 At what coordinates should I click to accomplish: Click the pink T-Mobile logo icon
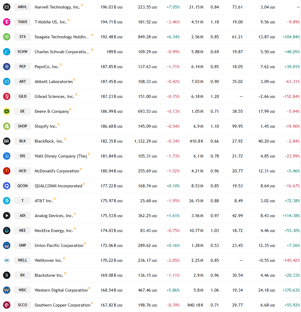pos(7,22)
